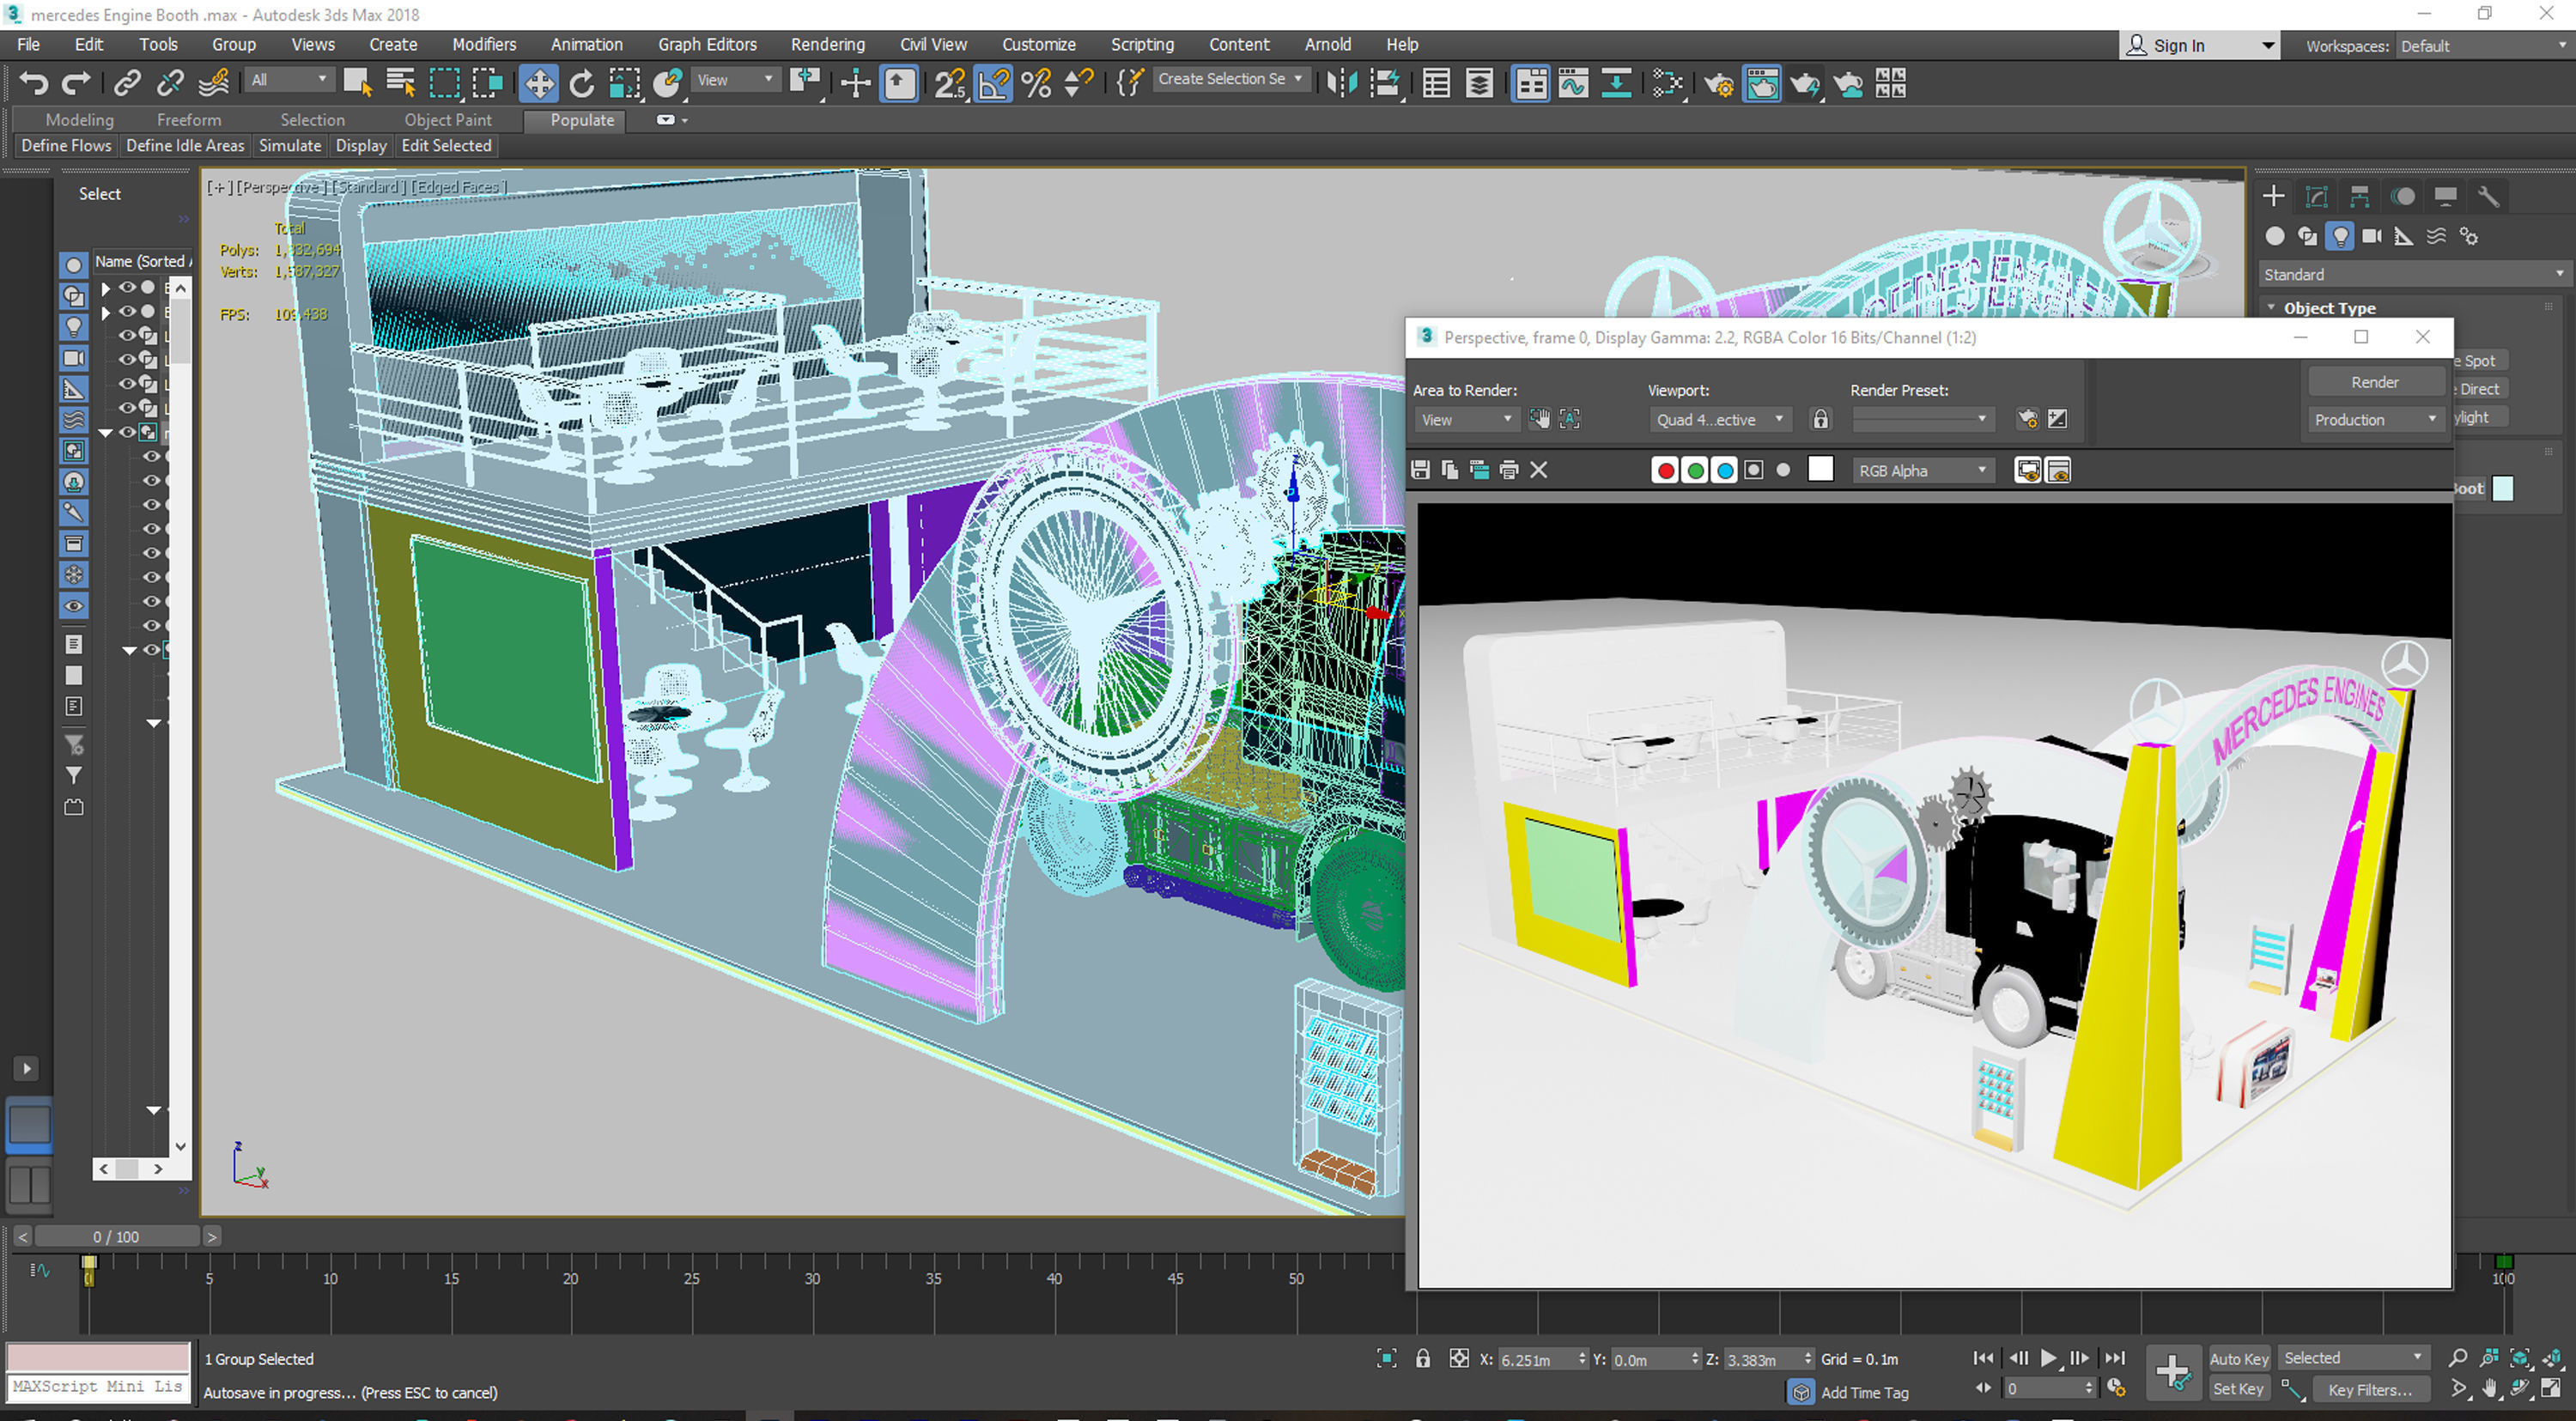Select the Lights category in Create panel
The width and height of the screenshot is (2576, 1421).
click(x=2340, y=236)
